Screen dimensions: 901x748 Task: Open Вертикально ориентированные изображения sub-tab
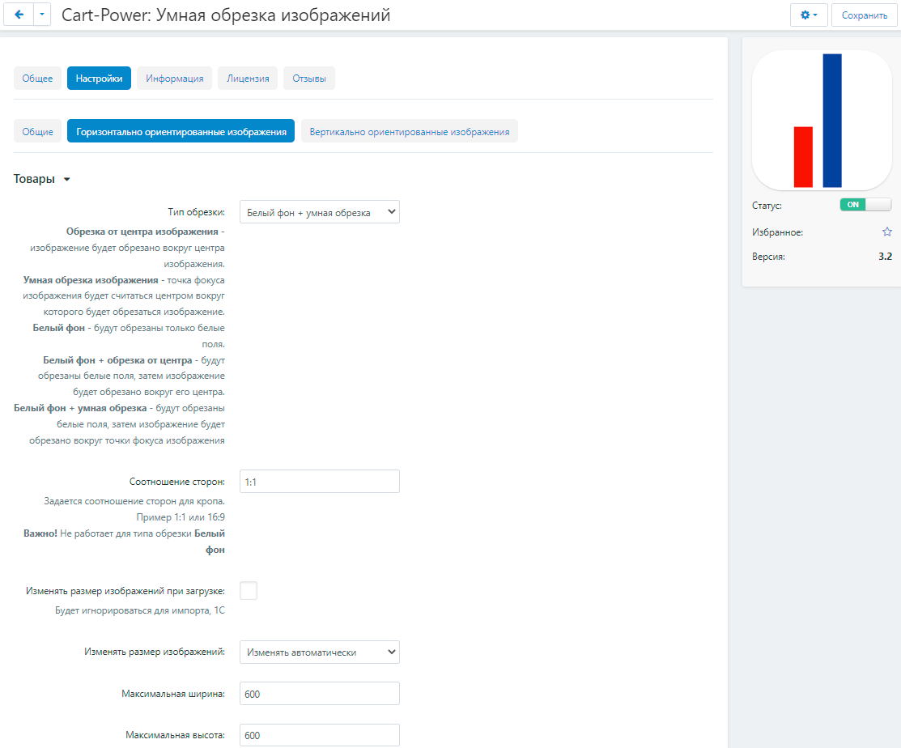[x=409, y=132]
